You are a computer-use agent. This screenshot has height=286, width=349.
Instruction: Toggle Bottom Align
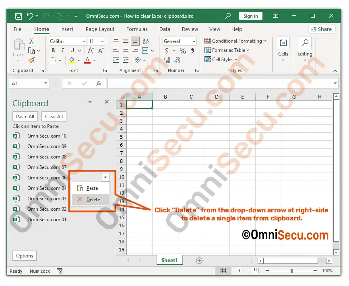(x=135, y=41)
